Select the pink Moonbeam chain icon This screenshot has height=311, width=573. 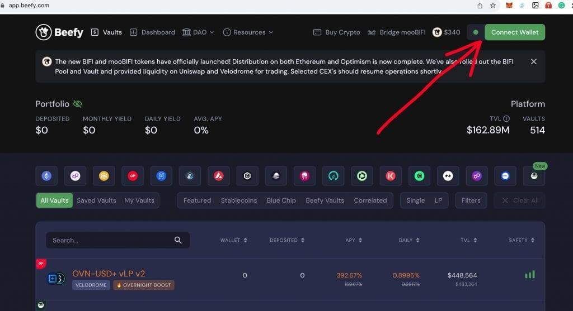click(x=304, y=176)
